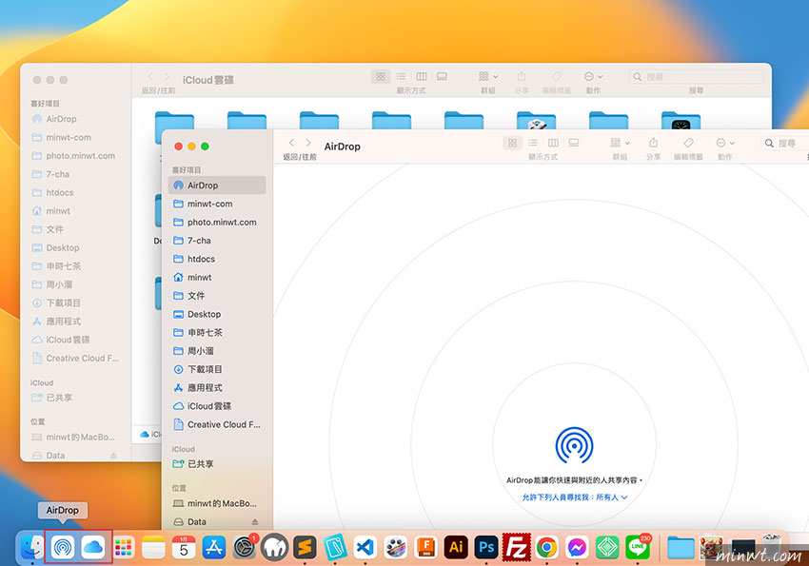The image size is (809, 566).
Task: Select 7-cha folder in front sidebar
Action: [x=217, y=241]
